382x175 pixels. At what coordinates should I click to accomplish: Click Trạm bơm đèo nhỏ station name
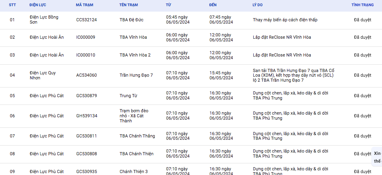tap(134, 116)
